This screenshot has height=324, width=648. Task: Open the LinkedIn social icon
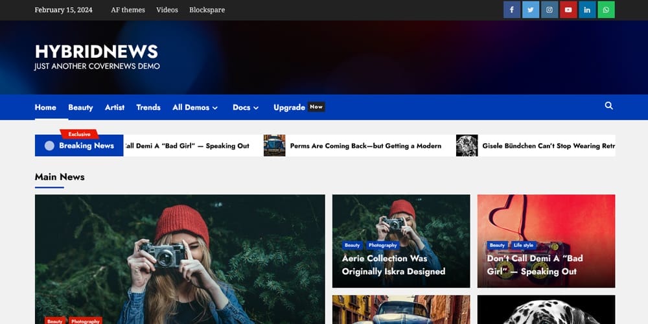[587, 10]
